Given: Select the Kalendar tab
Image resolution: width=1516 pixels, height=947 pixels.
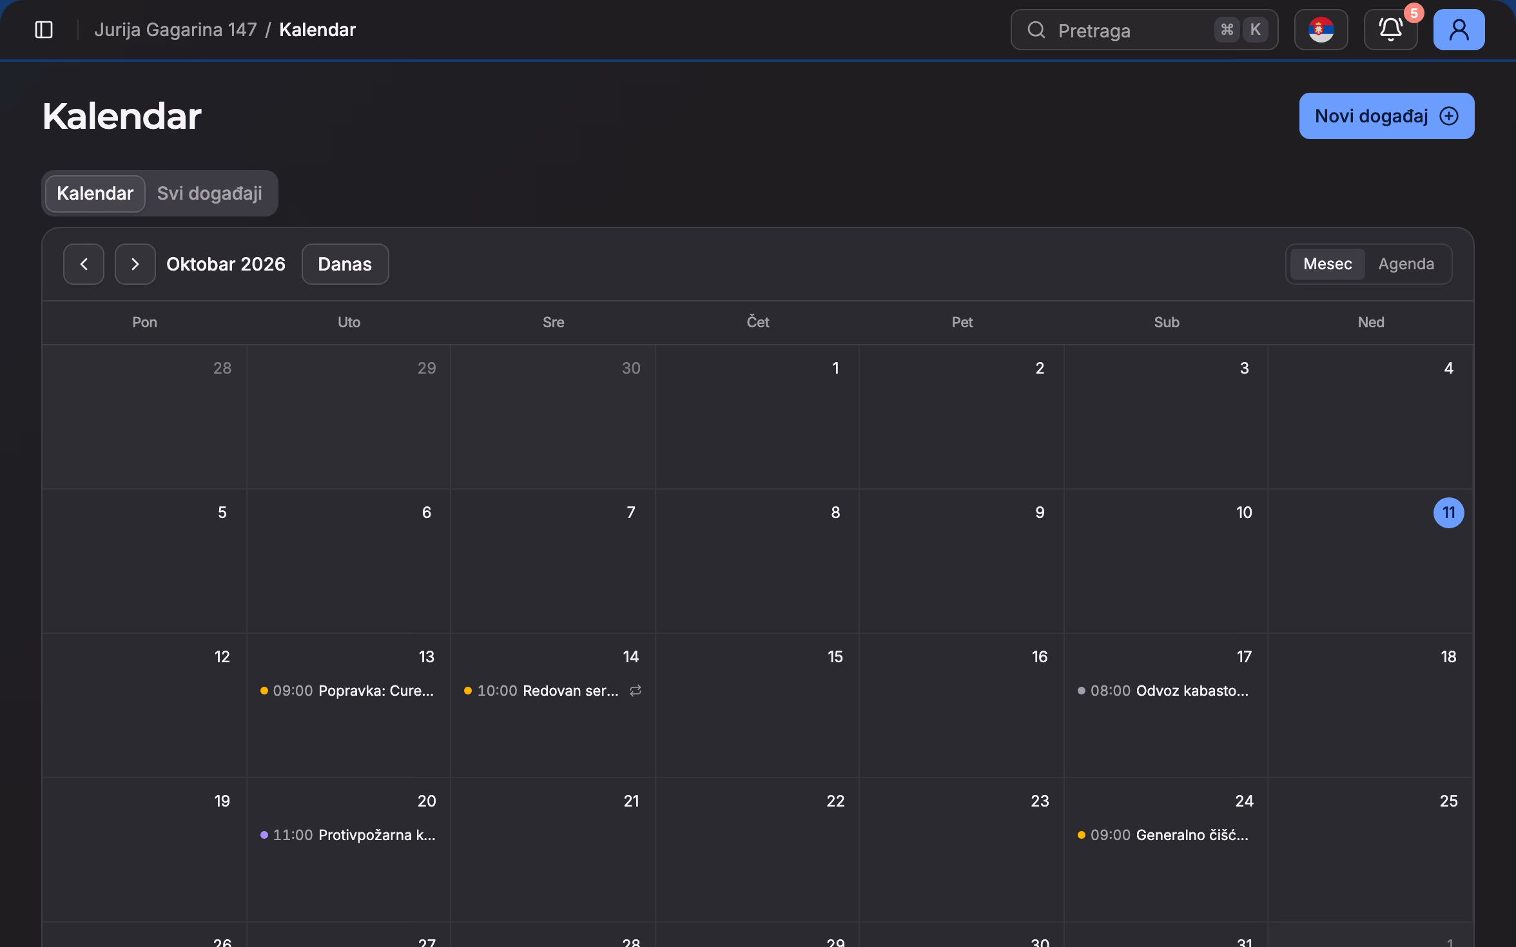Looking at the screenshot, I should pyautogui.click(x=95, y=193).
